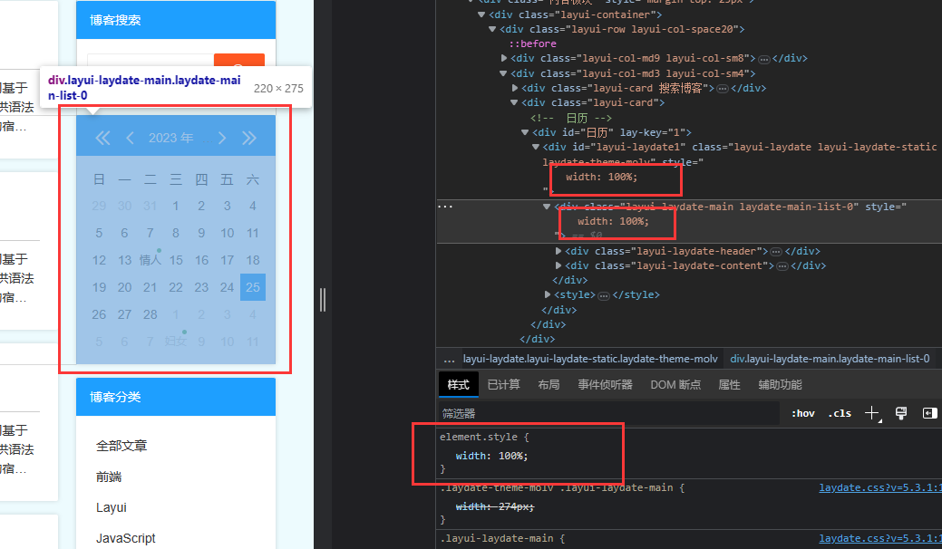Image resolution: width=942 pixels, height=549 pixels.
Task: Switch to 布局 layout tab
Action: (549, 385)
